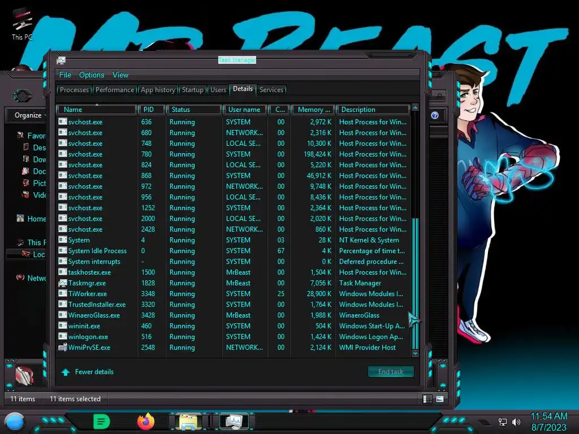Open the File menu in Task Manager
This screenshot has width=579, height=434.
pos(65,75)
